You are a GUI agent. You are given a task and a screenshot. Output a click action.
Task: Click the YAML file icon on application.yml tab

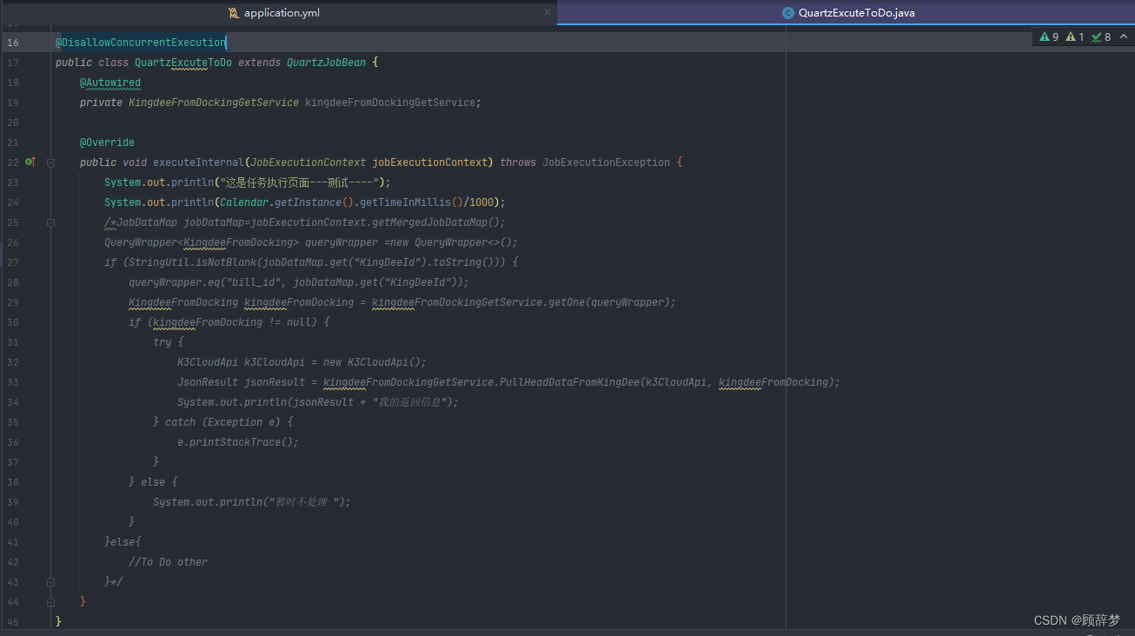tap(233, 12)
